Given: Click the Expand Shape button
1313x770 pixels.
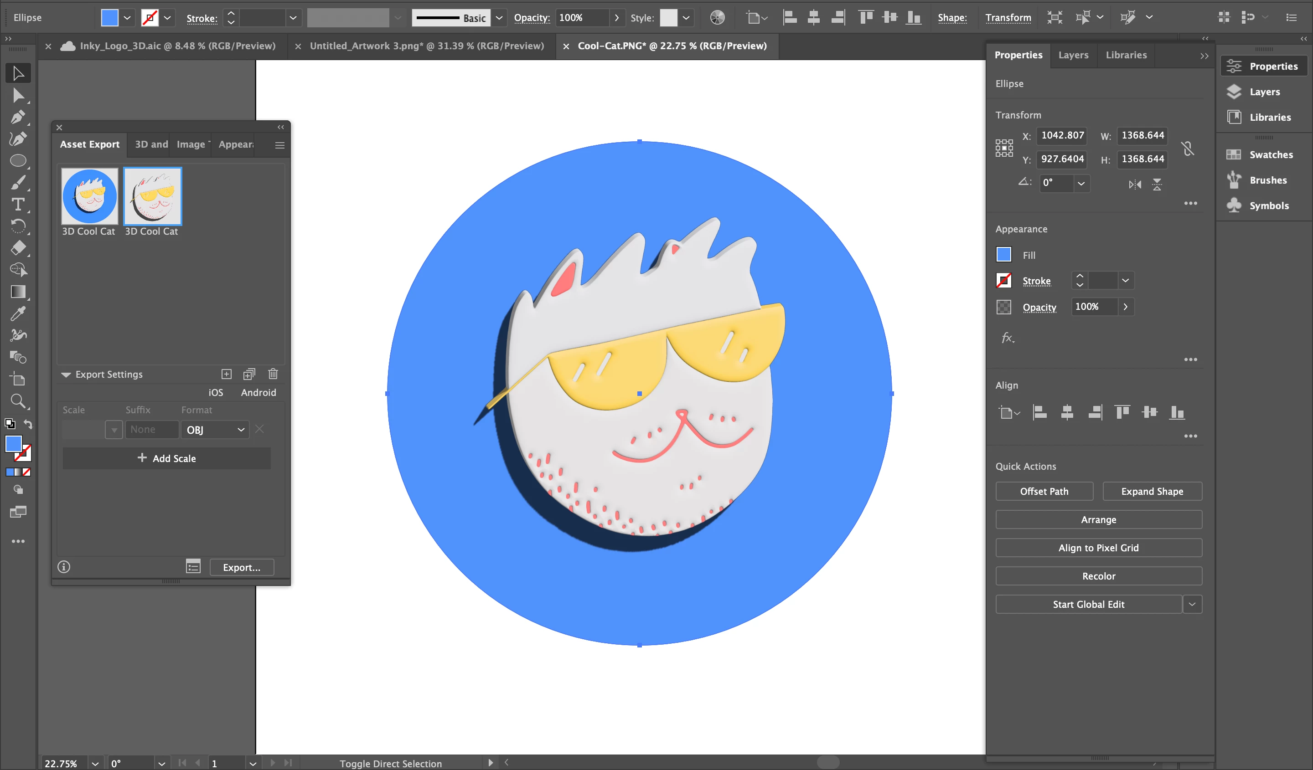Looking at the screenshot, I should coord(1152,491).
